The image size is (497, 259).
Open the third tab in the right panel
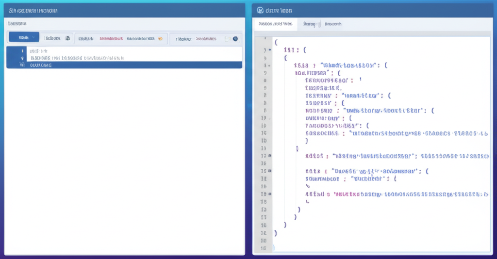pyautogui.click(x=333, y=24)
